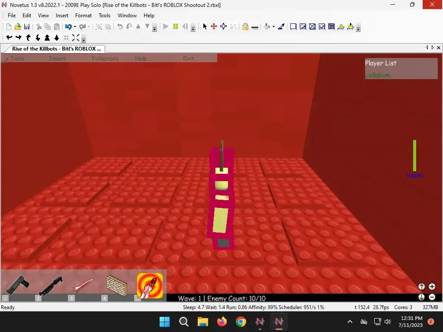Select the Fill color paint bucket tool
Screen dimensions: 443x332
pos(267,26)
